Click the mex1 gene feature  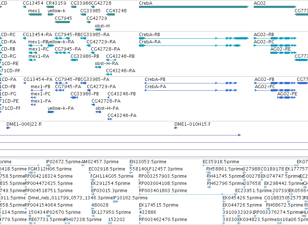tap(35, 14)
